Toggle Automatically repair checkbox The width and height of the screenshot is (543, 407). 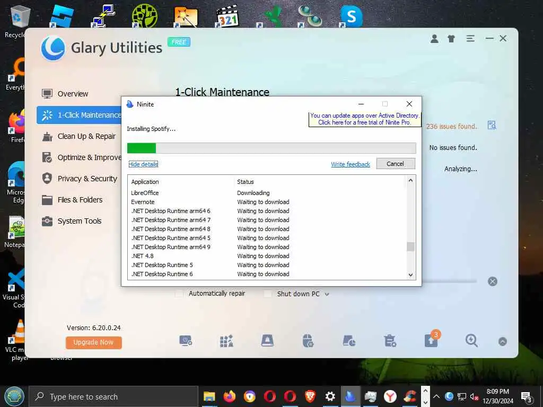[x=179, y=294]
